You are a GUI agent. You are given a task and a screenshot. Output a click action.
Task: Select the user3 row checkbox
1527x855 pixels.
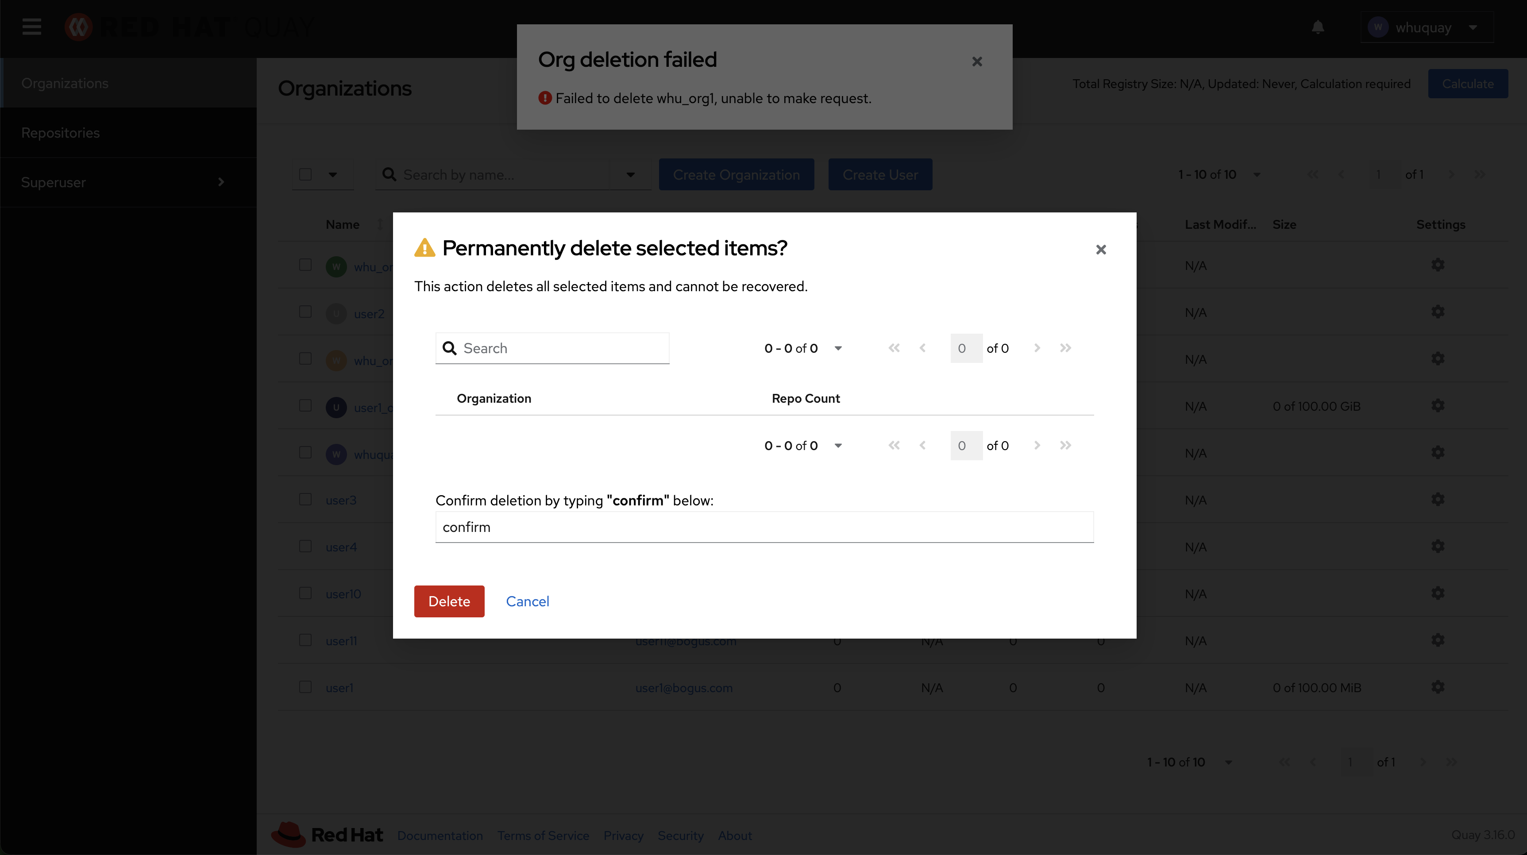point(305,500)
